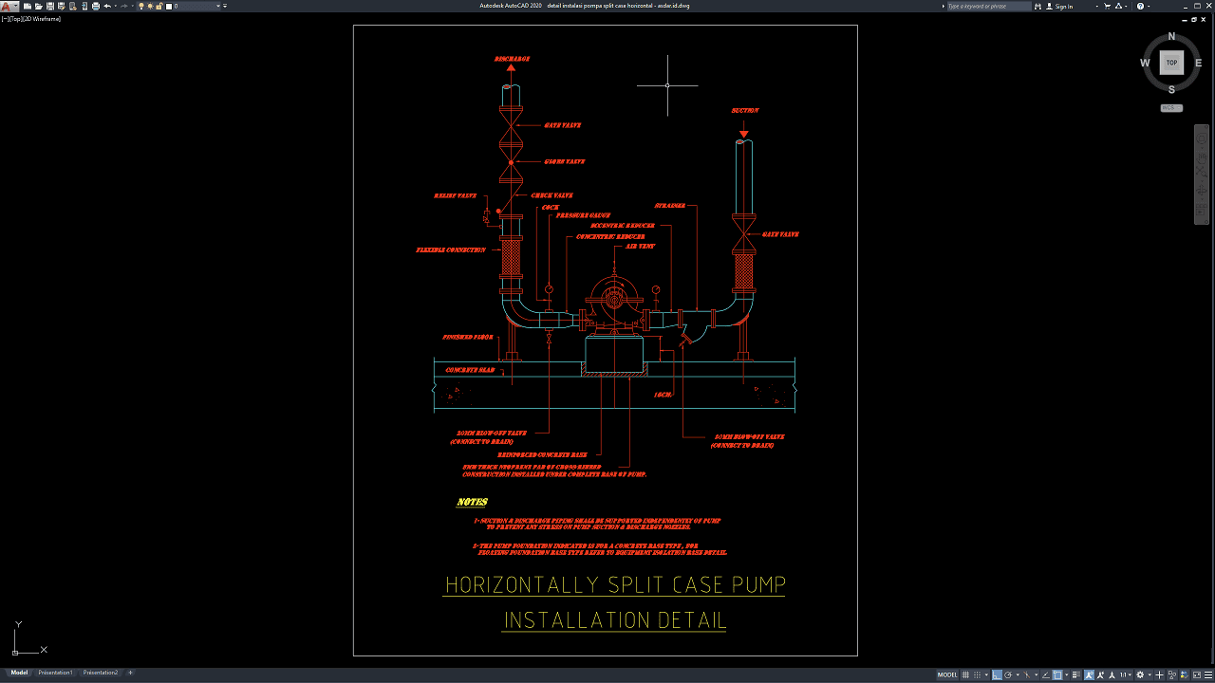Click the Customization menu icon in status bar

click(x=1206, y=674)
